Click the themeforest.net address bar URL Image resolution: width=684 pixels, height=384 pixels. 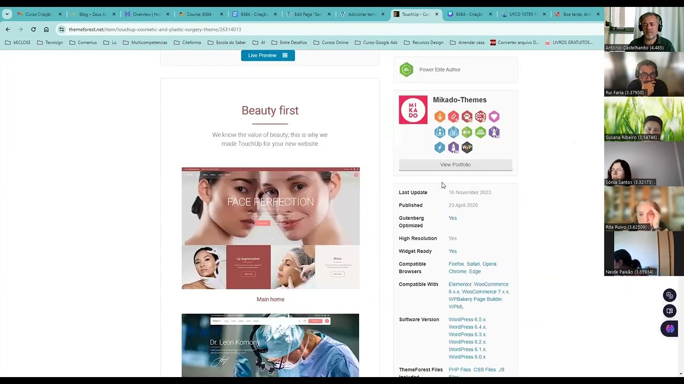click(154, 29)
